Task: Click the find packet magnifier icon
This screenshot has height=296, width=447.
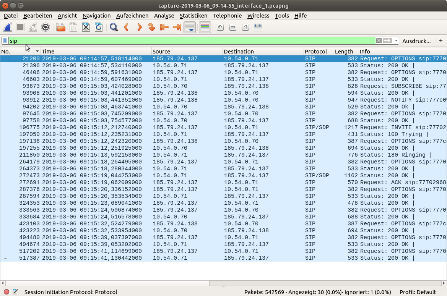Action: (x=114, y=27)
